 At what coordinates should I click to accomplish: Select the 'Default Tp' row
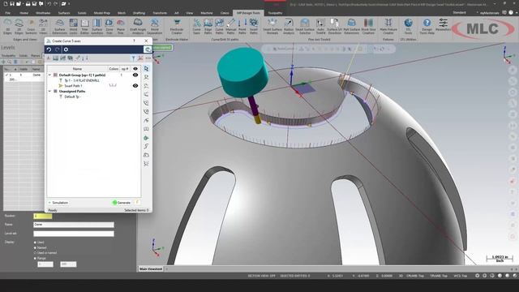pyautogui.click(x=72, y=97)
